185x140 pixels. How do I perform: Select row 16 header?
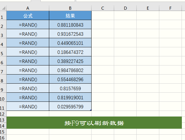click(x=3, y=137)
